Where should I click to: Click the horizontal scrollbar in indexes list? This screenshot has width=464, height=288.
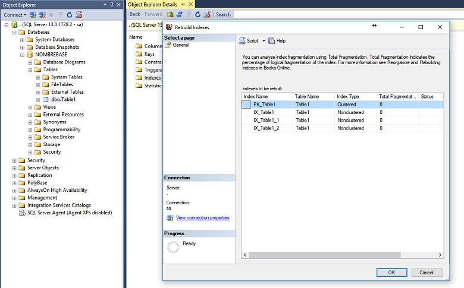pyautogui.click(x=325, y=255)
